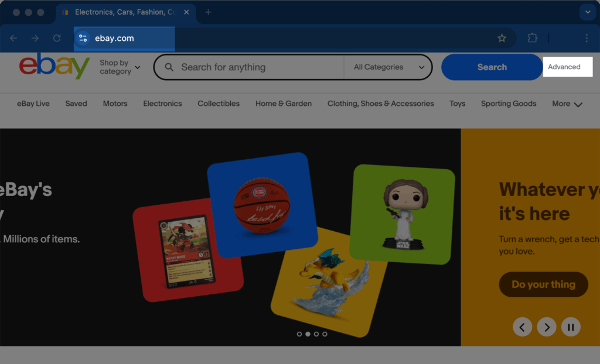This screenshot has height=364, width=600.
Task: Expand Shop by category dropdown
Action: click(x=120, y=67)
